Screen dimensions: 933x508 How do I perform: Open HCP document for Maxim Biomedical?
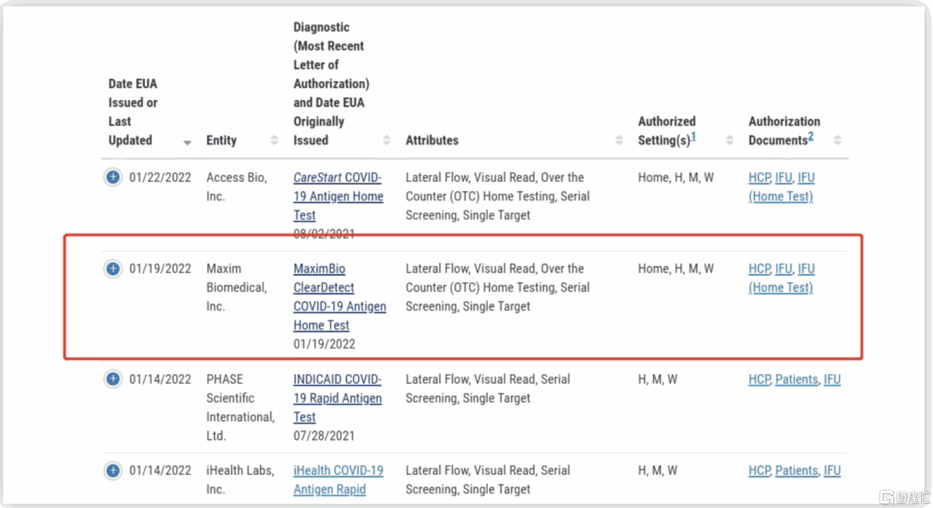click(x=760, y=269)
